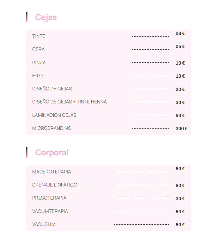Select the CERA service name
This screenshot has width=211, height=246.
click(38, 49)
